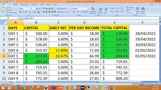The image size is (161, 90).
Task: Click Decrease Decimal
Action: click(x=86, y=12)
